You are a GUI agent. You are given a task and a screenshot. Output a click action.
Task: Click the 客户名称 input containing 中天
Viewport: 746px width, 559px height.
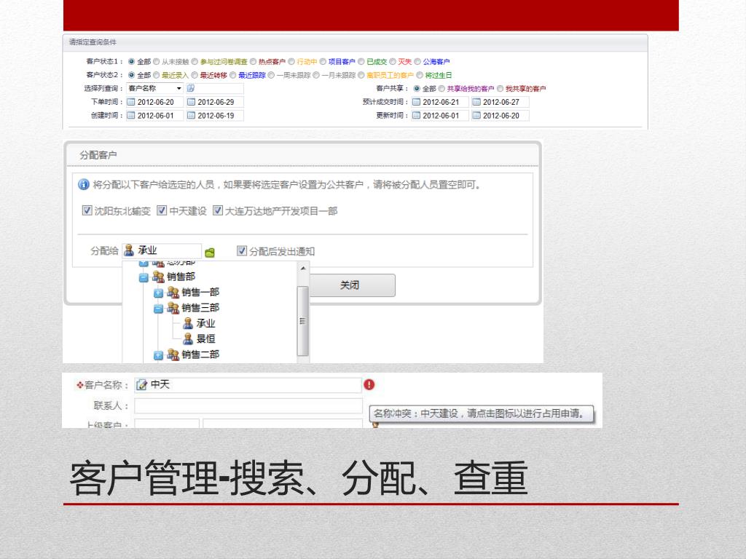click(248, 385)
